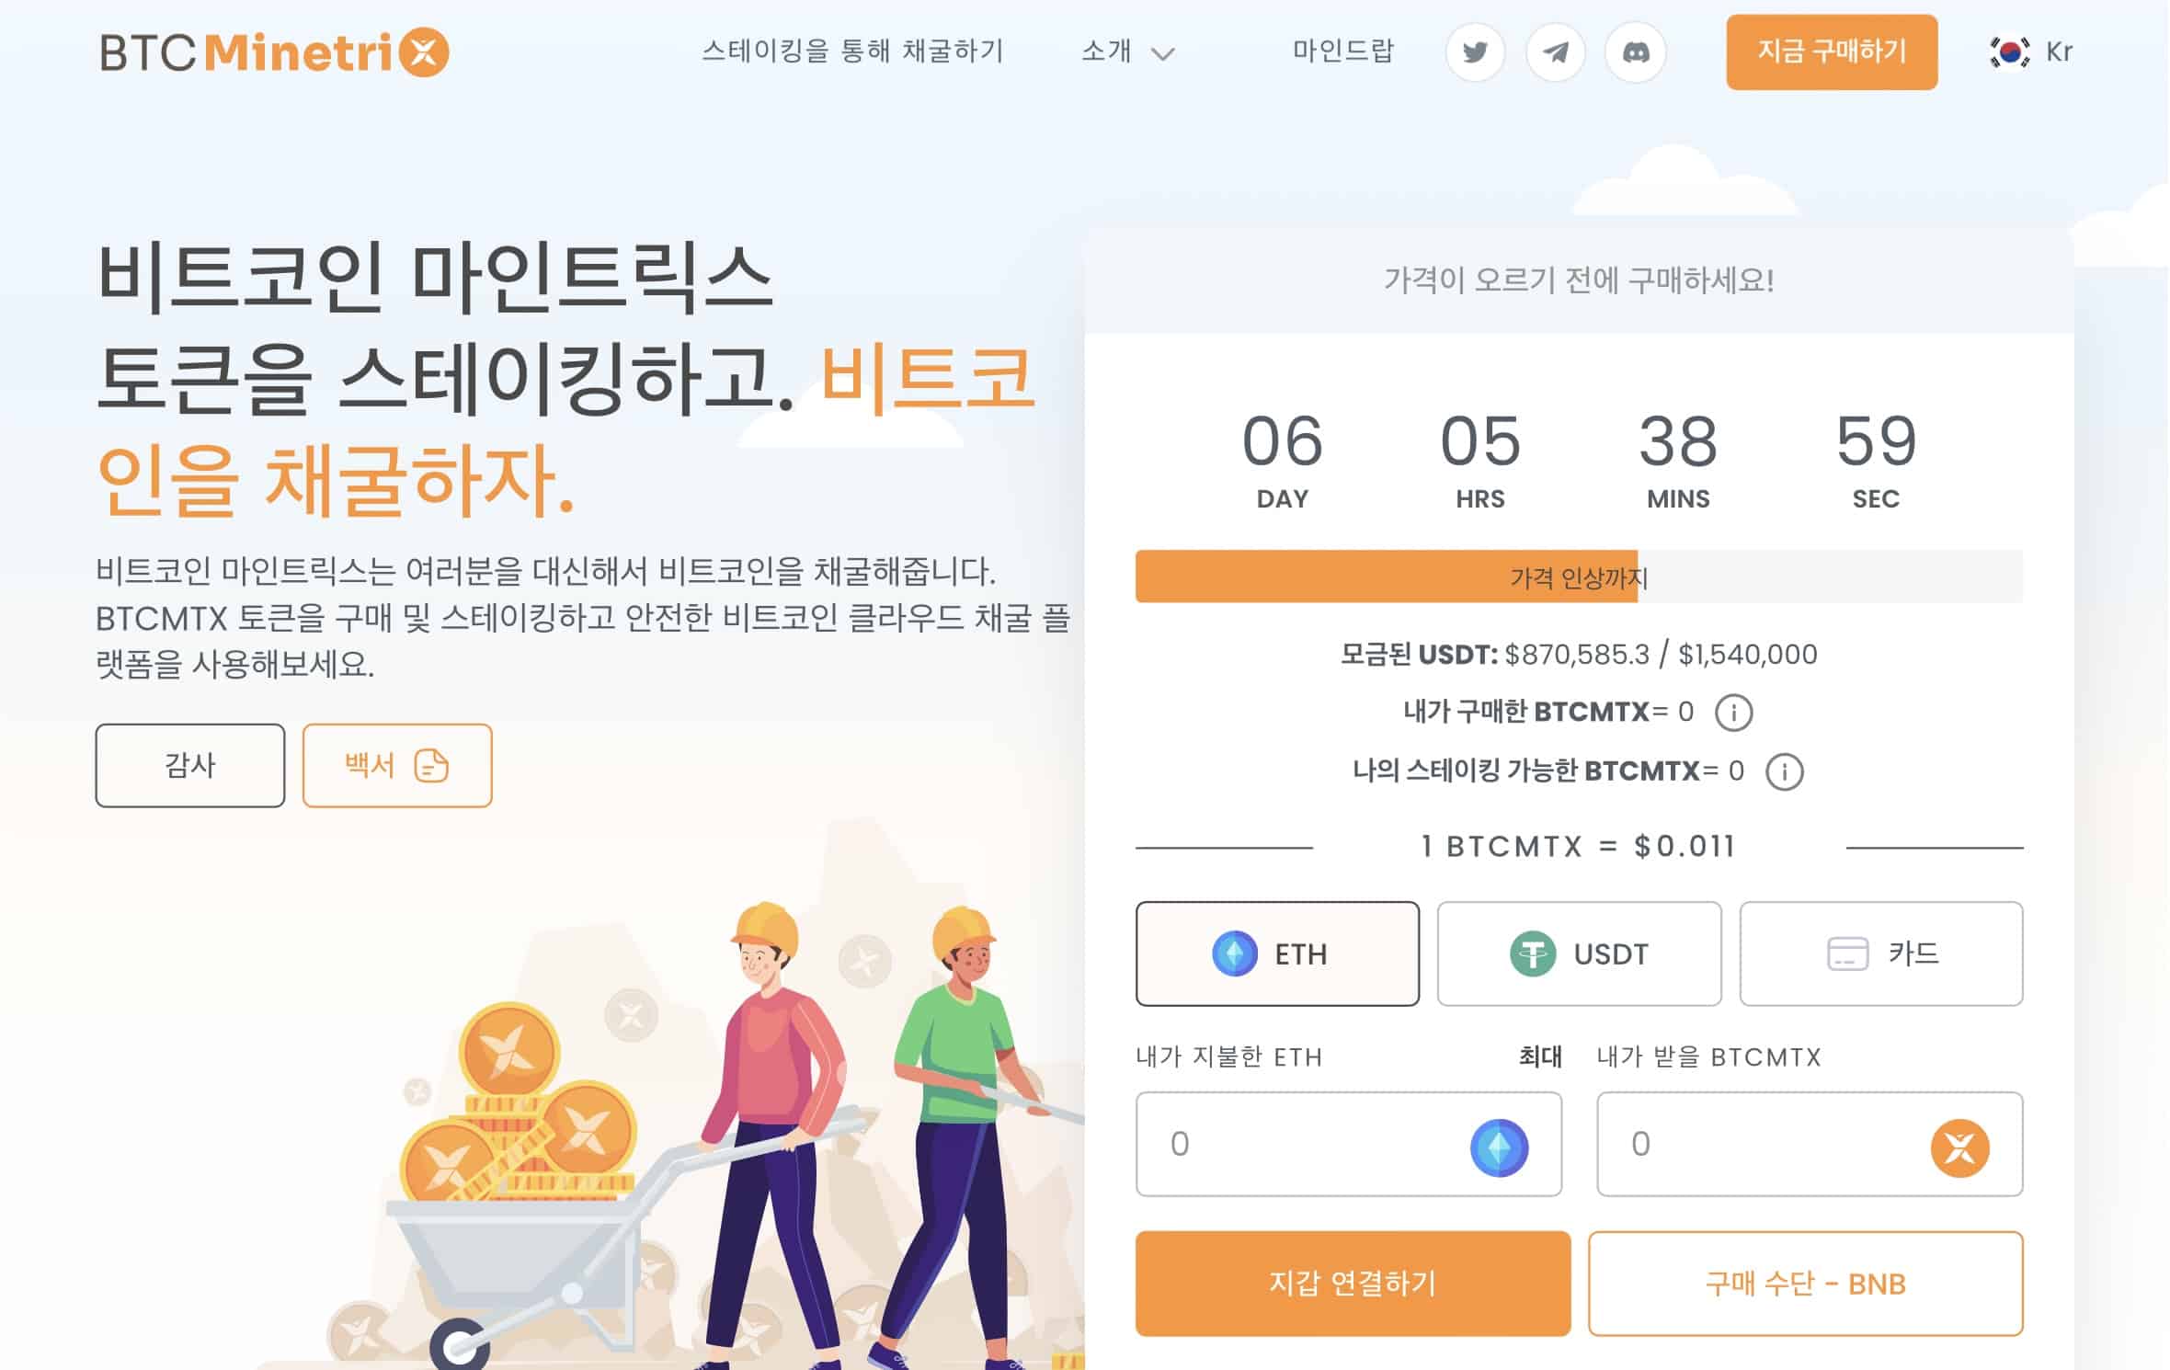Screen dimensions: 2170x1370
Task: Select 카드 as payment method
Action: click(x=1881, y=953)
